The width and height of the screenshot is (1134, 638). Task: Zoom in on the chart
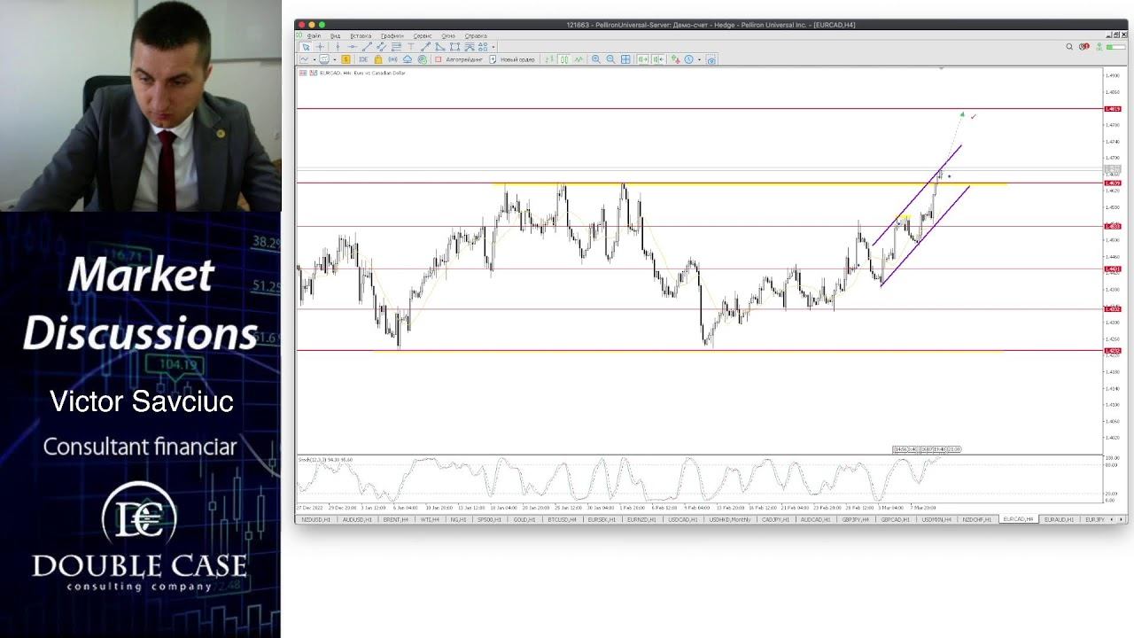coord(596,59)
